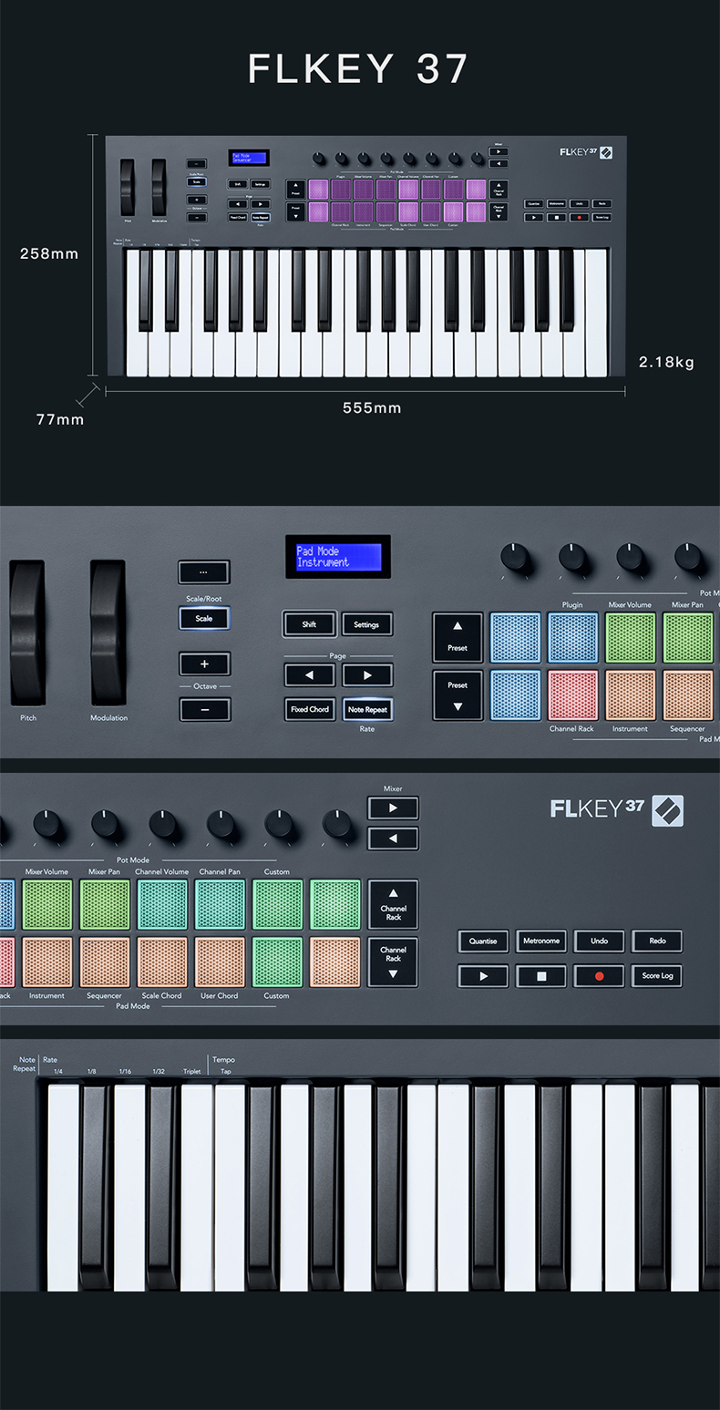The width and height of the screenshot is (720, 1410).
Task: Click the 555mm width dimension label
Action: 372,407
